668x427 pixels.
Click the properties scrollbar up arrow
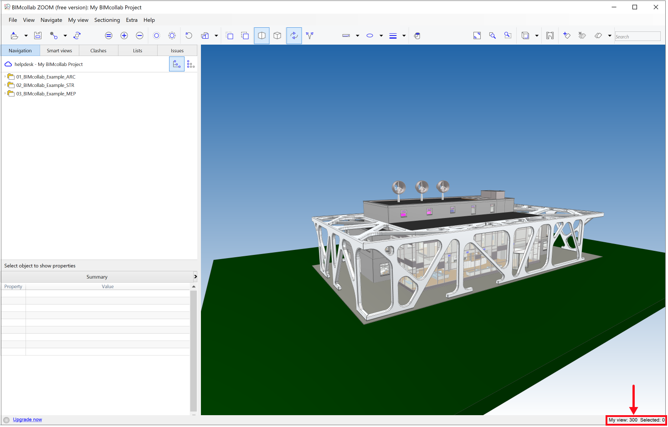194,286
